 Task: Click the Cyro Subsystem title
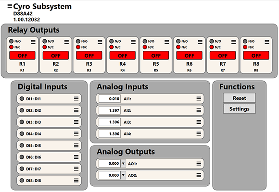coord(42,7)
